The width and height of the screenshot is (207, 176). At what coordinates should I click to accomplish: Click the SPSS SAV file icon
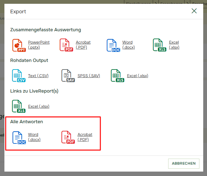click(x=68, y=76)
